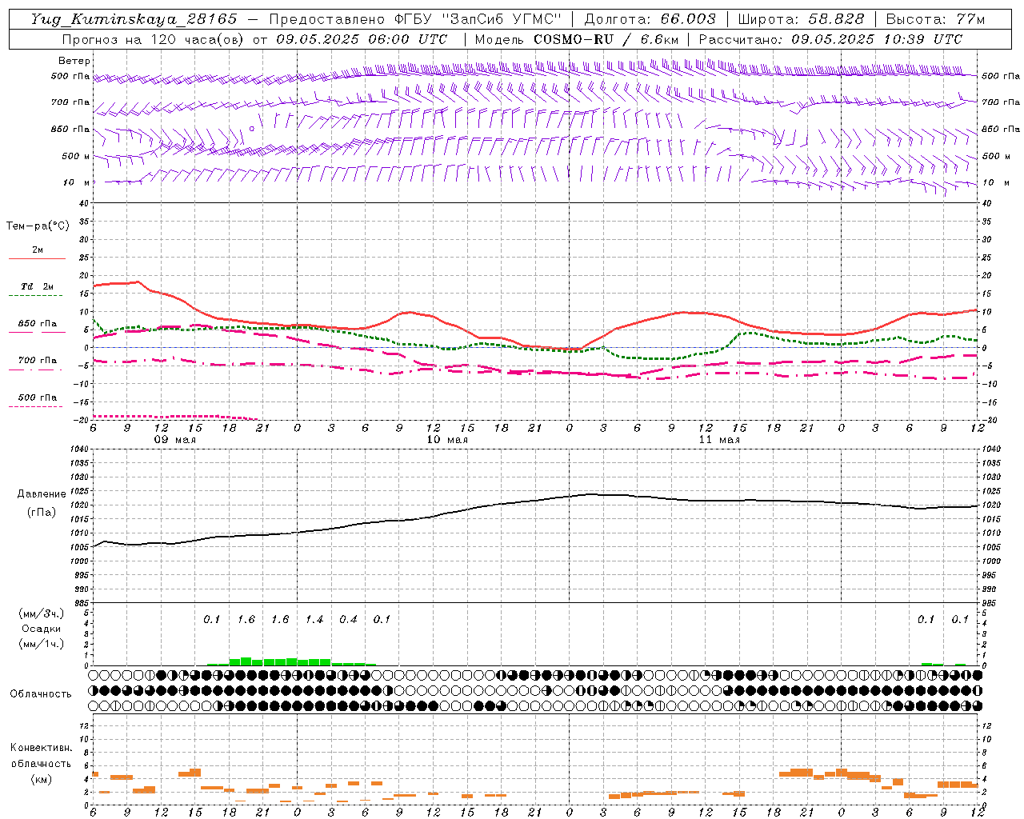Click the (мм/3ч.) precipitation unit label
This screenshot has width=1024, height=819.
pos(42,613)
